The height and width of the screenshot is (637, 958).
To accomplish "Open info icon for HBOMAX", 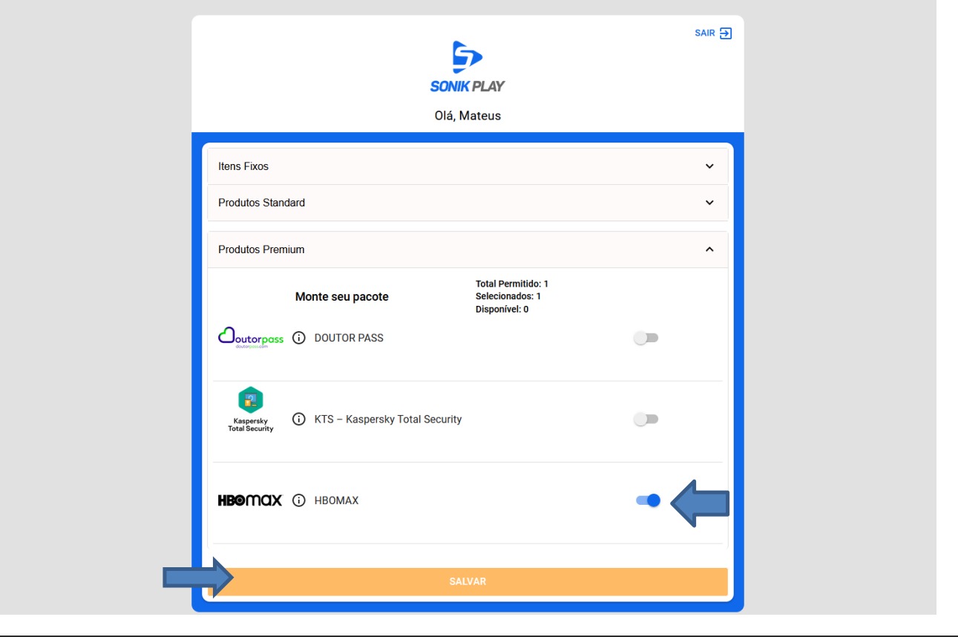I will (299, 500).
